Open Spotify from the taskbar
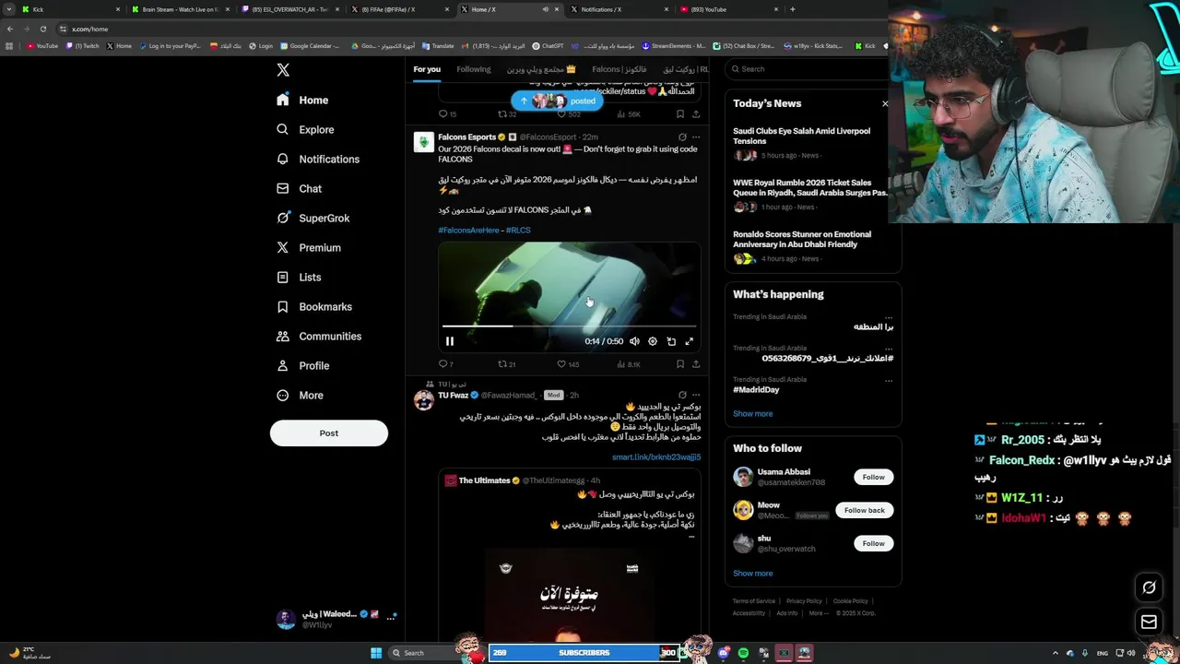The width and height of the screenshot is (1180, 664). [743, 653]
